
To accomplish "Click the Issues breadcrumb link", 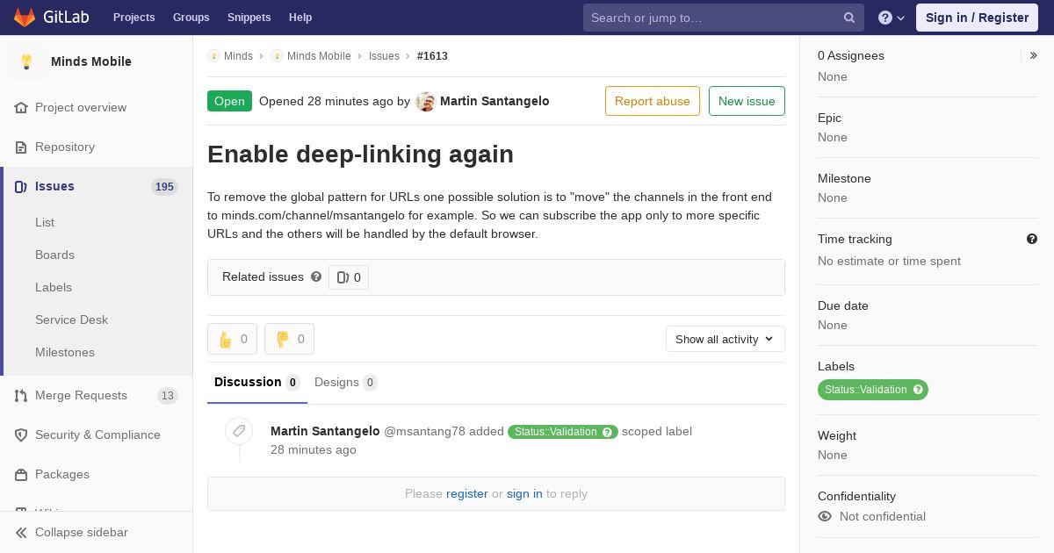I will click(384, 56).
